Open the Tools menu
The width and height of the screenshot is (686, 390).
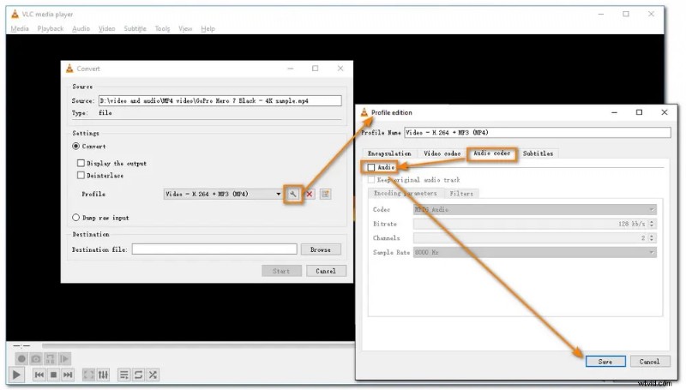[162, 28]
